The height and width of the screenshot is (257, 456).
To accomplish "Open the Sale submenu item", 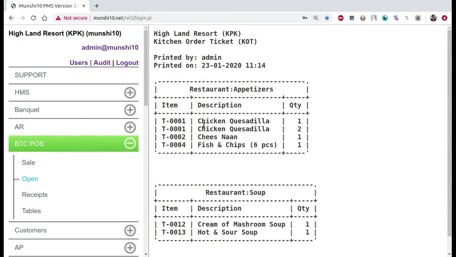I will pyautogui.click(x=28, y=162).
